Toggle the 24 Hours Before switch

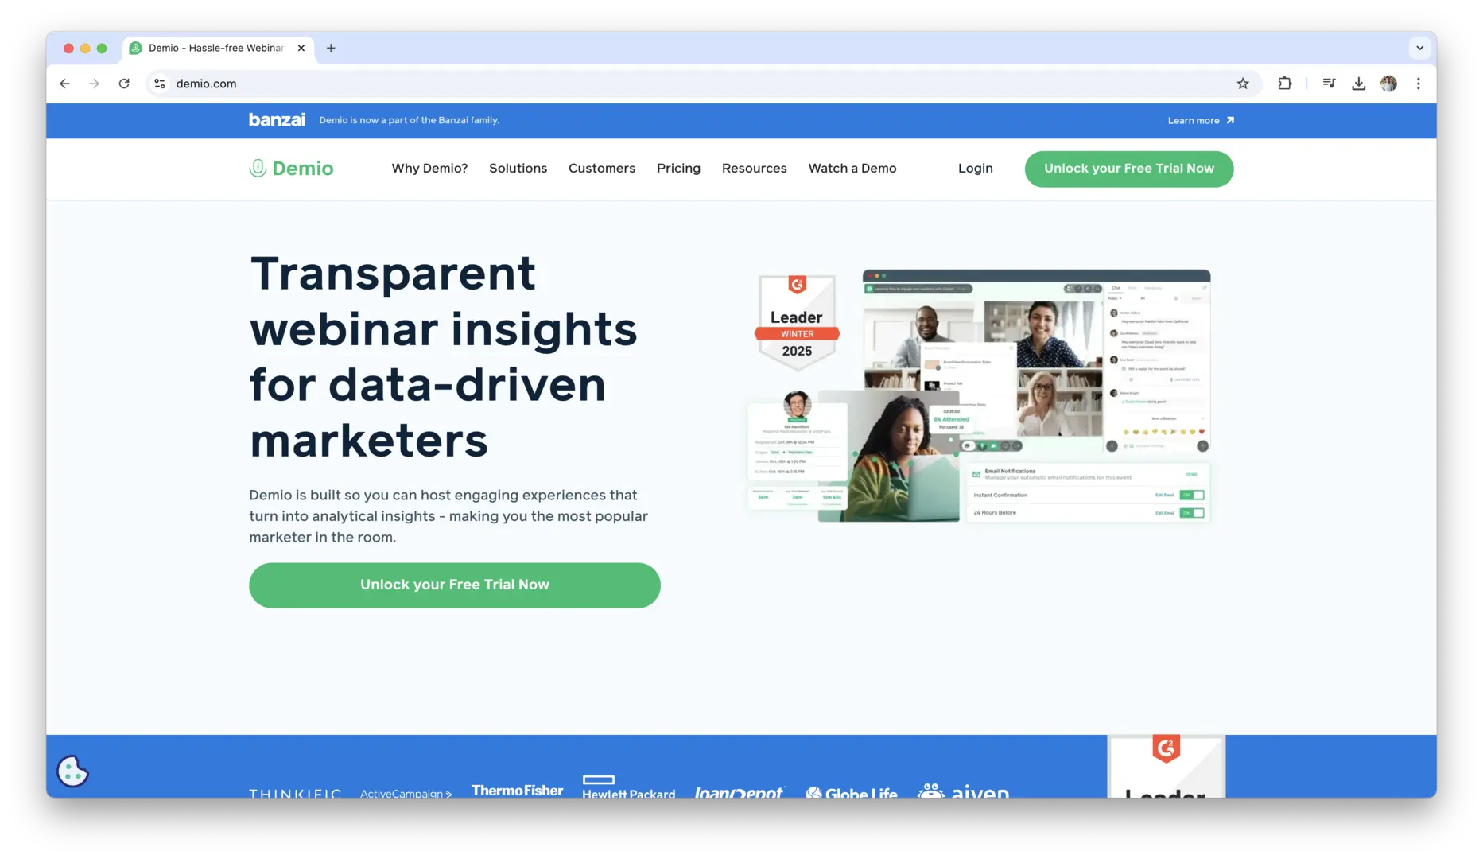coord(1192,513)
